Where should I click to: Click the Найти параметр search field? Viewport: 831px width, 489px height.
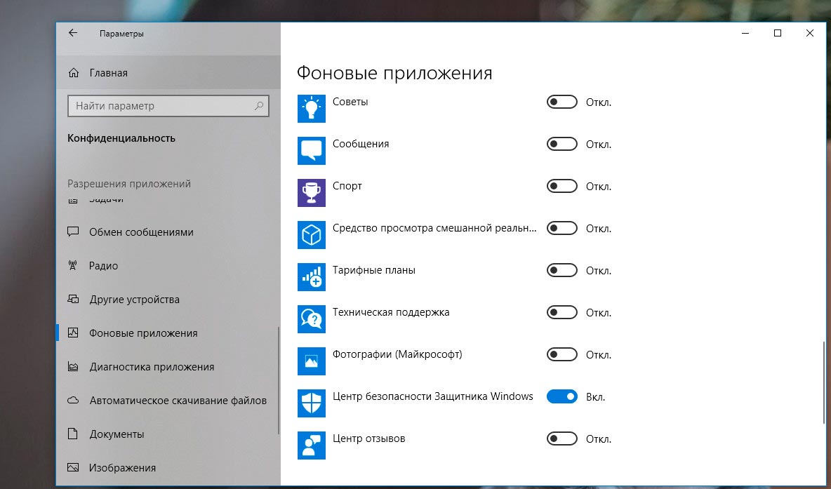(x=160, y=106)
